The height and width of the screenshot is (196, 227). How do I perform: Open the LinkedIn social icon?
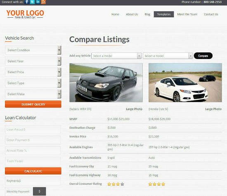[38, 2]
